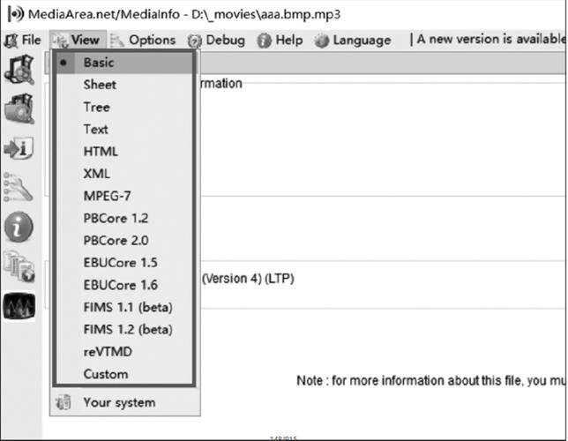Click the '(Version 4) (LTP)' text

click(x=248, y=279)
